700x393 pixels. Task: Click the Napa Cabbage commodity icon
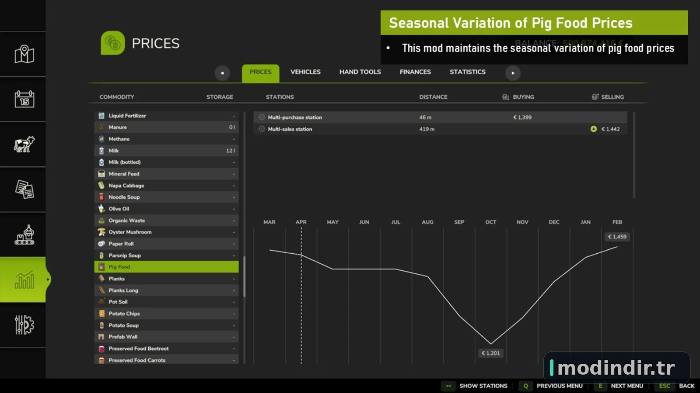(101, 186)
